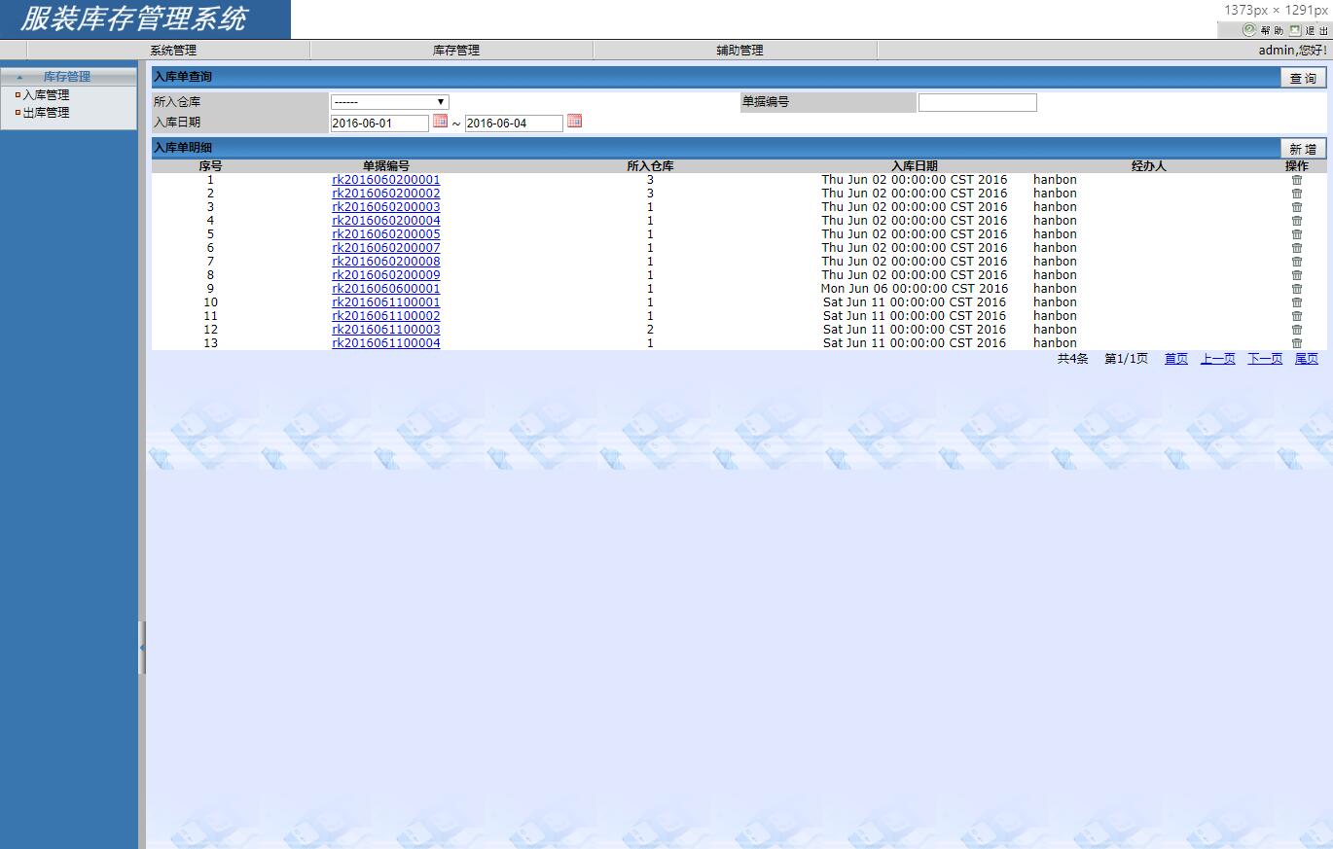
Task: Collapse the left sidebar with splitter handle
Action: (x=142, y=647)
